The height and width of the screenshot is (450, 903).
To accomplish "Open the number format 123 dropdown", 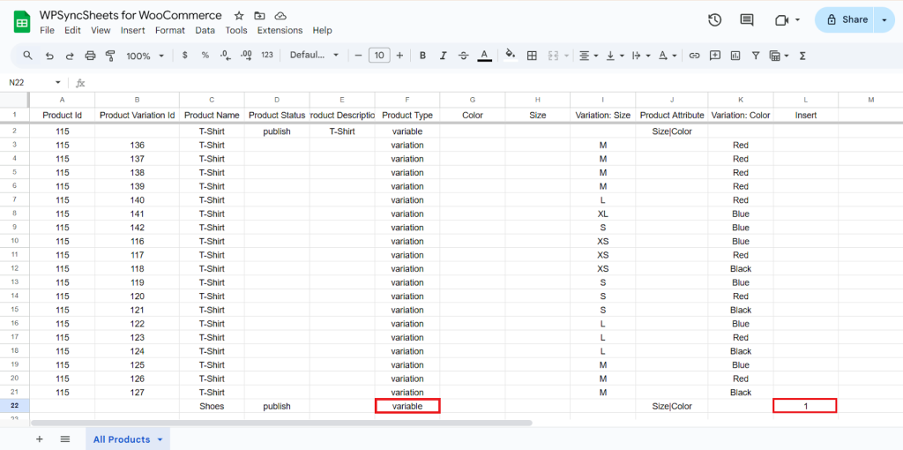I will pyautogui.click(x=266, y=56).
